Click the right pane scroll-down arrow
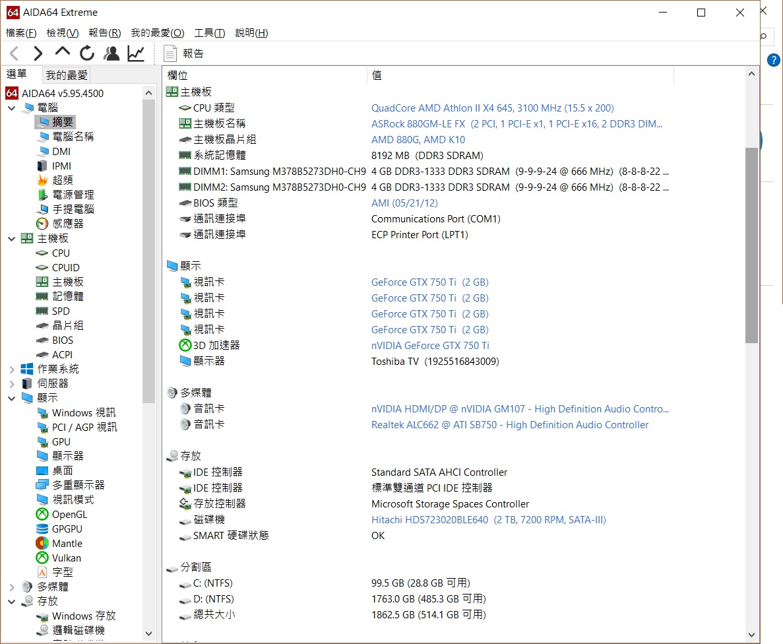The height and width of the screenshot is (644, 783). click(x=751, y=635)
